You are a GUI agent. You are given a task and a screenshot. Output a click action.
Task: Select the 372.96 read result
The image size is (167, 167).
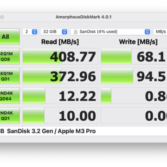click(60, 76)
